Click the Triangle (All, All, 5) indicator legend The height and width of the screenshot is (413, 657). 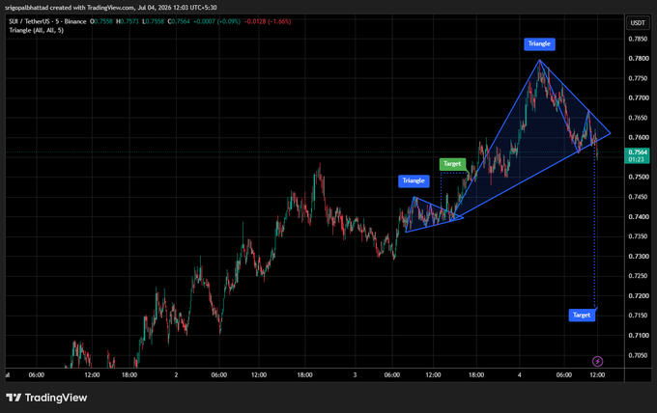point(37,30)
